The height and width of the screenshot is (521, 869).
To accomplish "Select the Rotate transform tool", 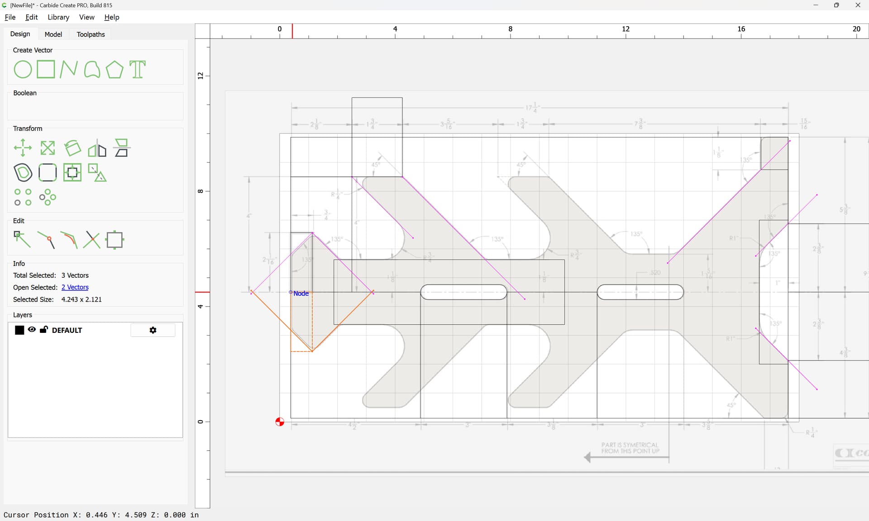I will click(72, 148).
